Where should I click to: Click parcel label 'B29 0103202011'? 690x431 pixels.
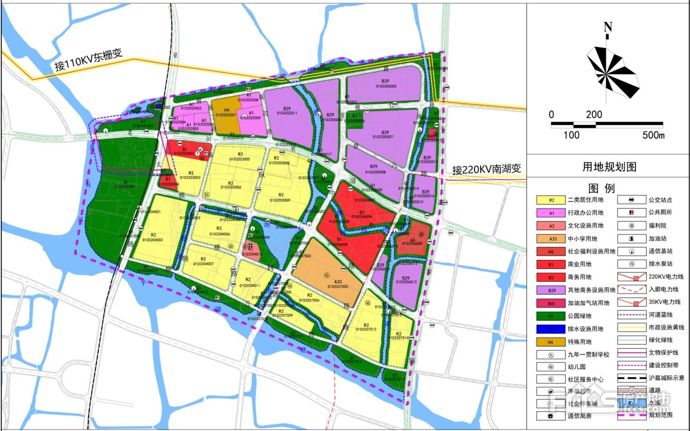click(287, 111)
